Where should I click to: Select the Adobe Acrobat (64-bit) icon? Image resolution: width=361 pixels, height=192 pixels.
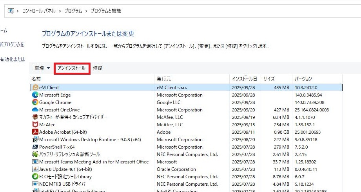pyautogui.click(x=35, y=132)
